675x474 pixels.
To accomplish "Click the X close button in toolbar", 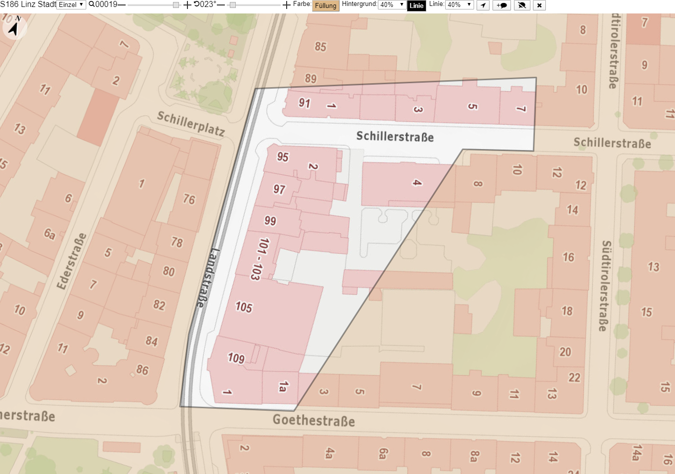I will point(539,5).
